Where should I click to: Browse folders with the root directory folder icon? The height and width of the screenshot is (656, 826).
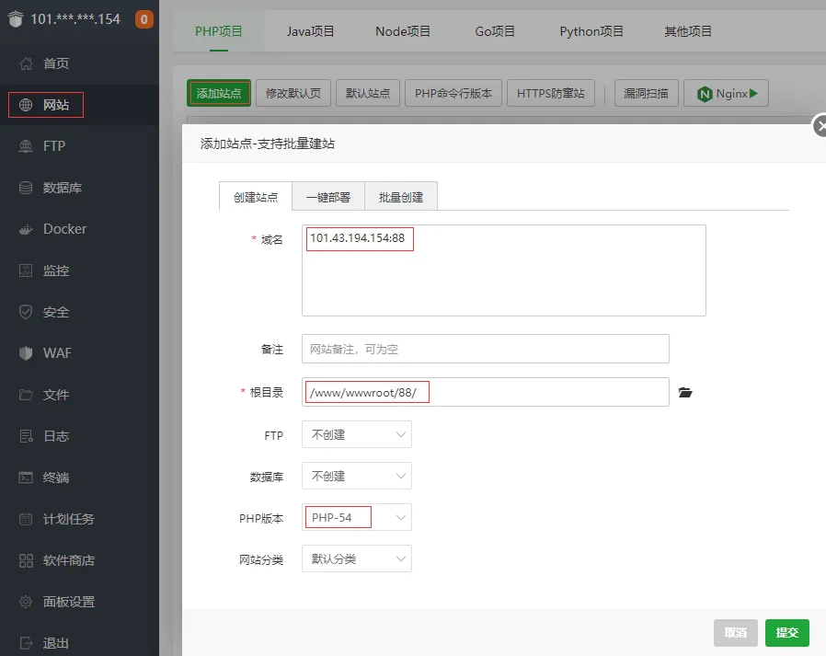685,393
